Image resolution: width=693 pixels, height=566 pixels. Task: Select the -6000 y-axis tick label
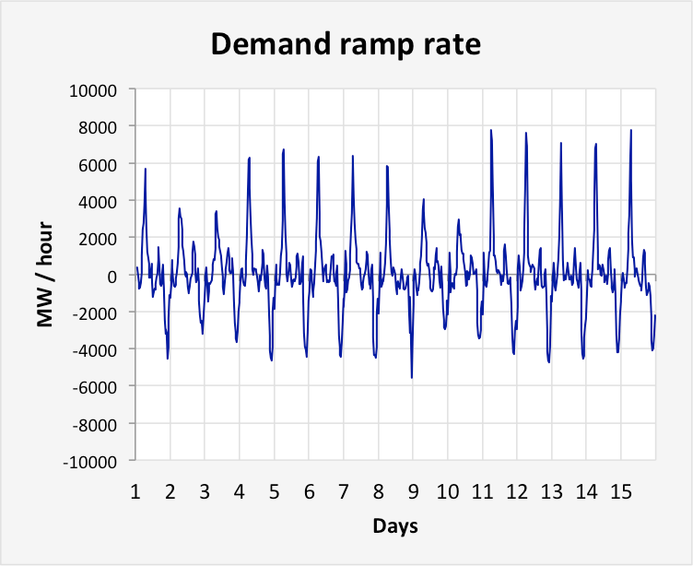93,387
